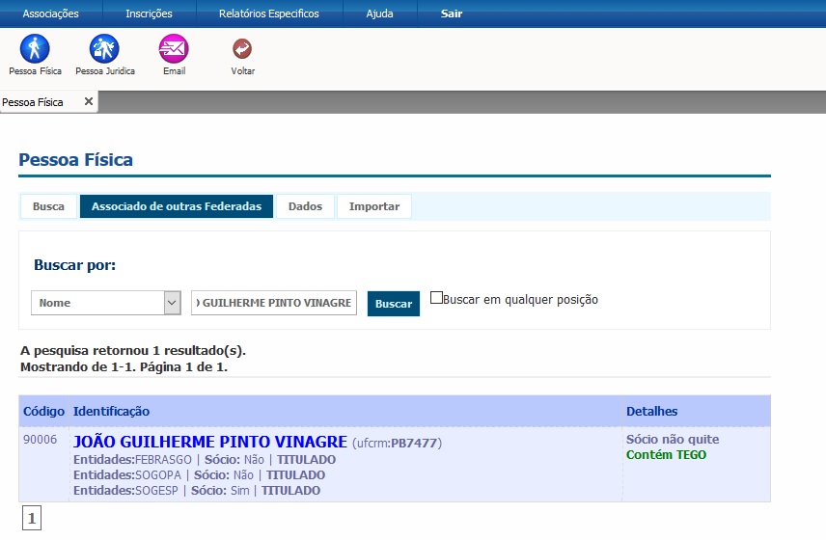Image resolution: width=826 pixels, height=540 pixels.
Task: Enable Buscar em qualquer posição checkbox
Action: click(436, 299)
